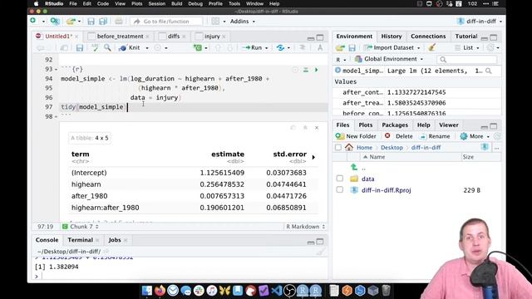
Task: Open the R Markdown file type selector
Action: pos(305,227)
